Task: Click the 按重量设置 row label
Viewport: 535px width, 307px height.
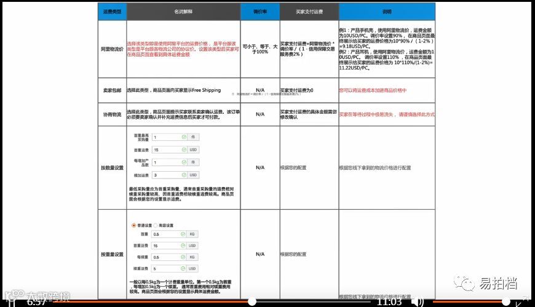Action: coord(113,255)
